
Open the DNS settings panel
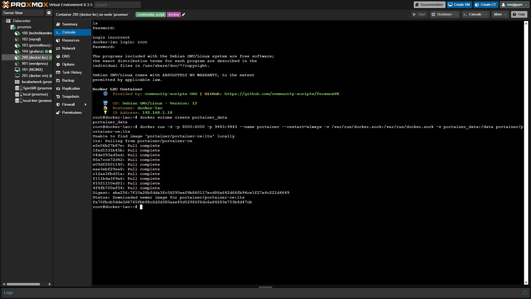coord(72,56)
